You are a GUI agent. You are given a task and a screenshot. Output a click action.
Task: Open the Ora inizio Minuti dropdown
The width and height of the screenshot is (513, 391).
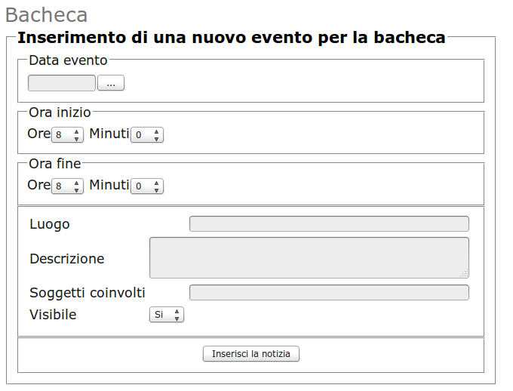pyautogui.click(x=146, y=134)
